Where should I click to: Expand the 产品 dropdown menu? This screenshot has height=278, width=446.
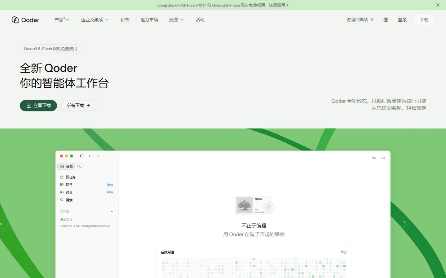tap(62, 20)
